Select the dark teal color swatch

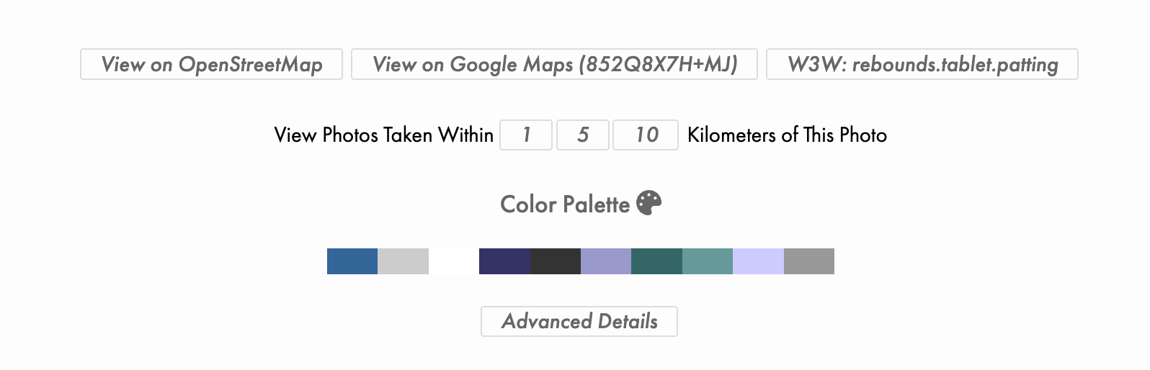pyautogui.click(x=656, y=261)
